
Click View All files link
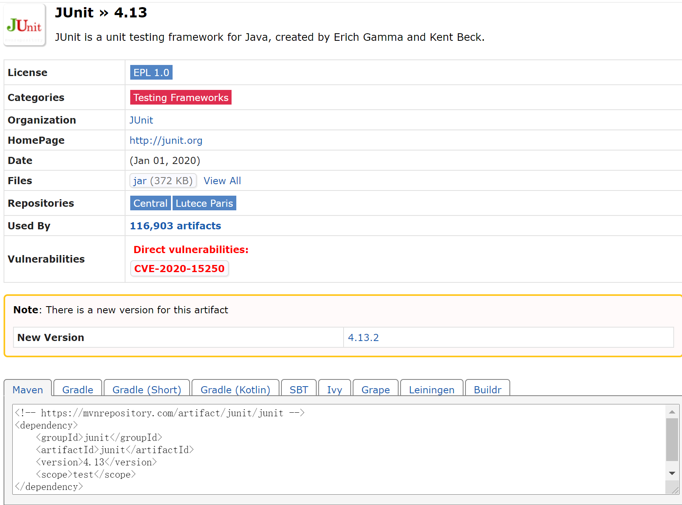pos(222,181)
